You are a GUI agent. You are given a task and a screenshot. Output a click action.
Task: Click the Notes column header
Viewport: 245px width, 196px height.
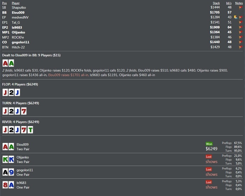pyautogui.click(x=239, y=3)
